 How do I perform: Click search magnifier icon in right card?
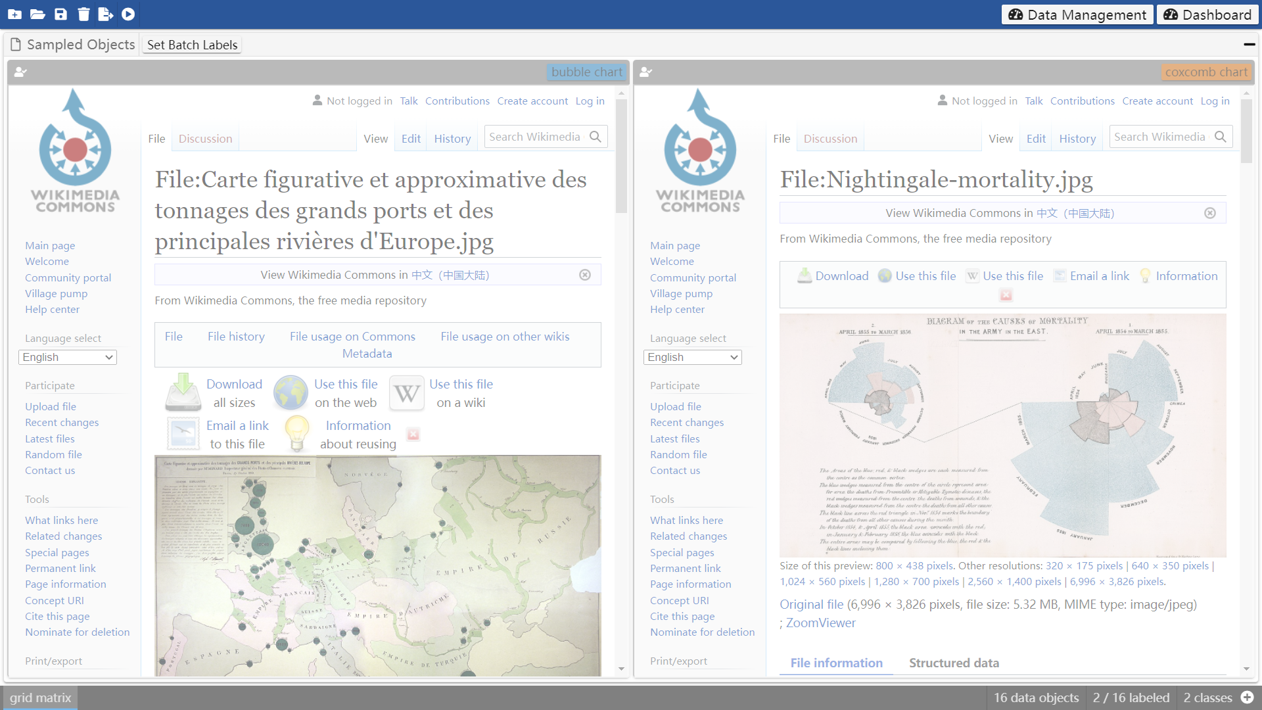pyautogui.click(x=1221, y=137)
